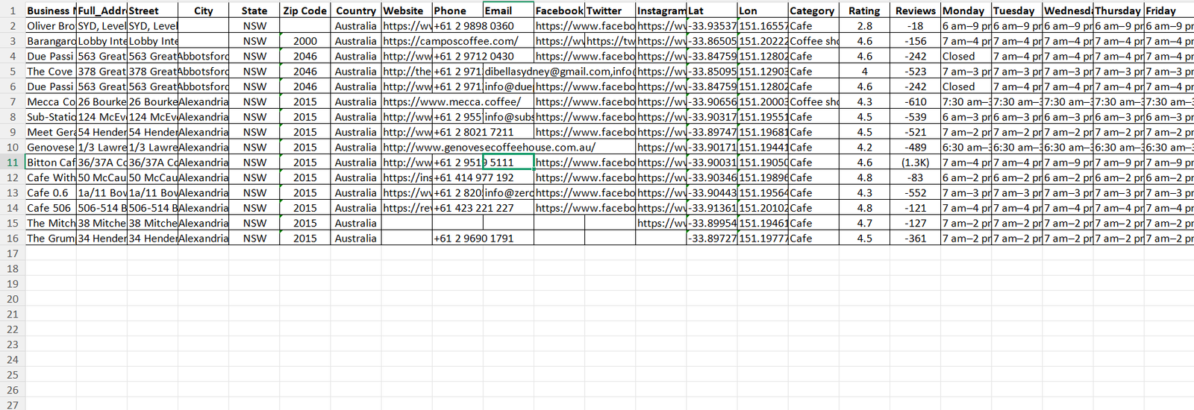Select the "Rating" header cell
1194x410 pixels.
point(864,10)
